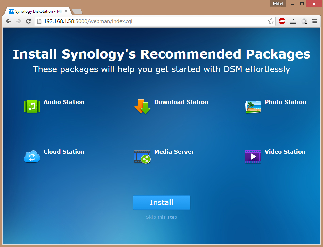The height and width of the screenshot is (247, 323).
Task: Go forward with the browser arrow
Action: (18, 21)
